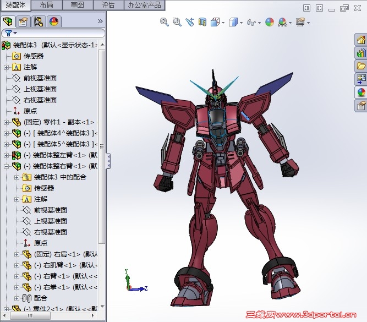Click the tile right document window icon
This screenshot has height=322, width=367.
319,8
